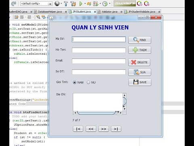Viewport: 194px width, 146px height.
Task: Maximize the student form dialog
Action: point(148,17)
